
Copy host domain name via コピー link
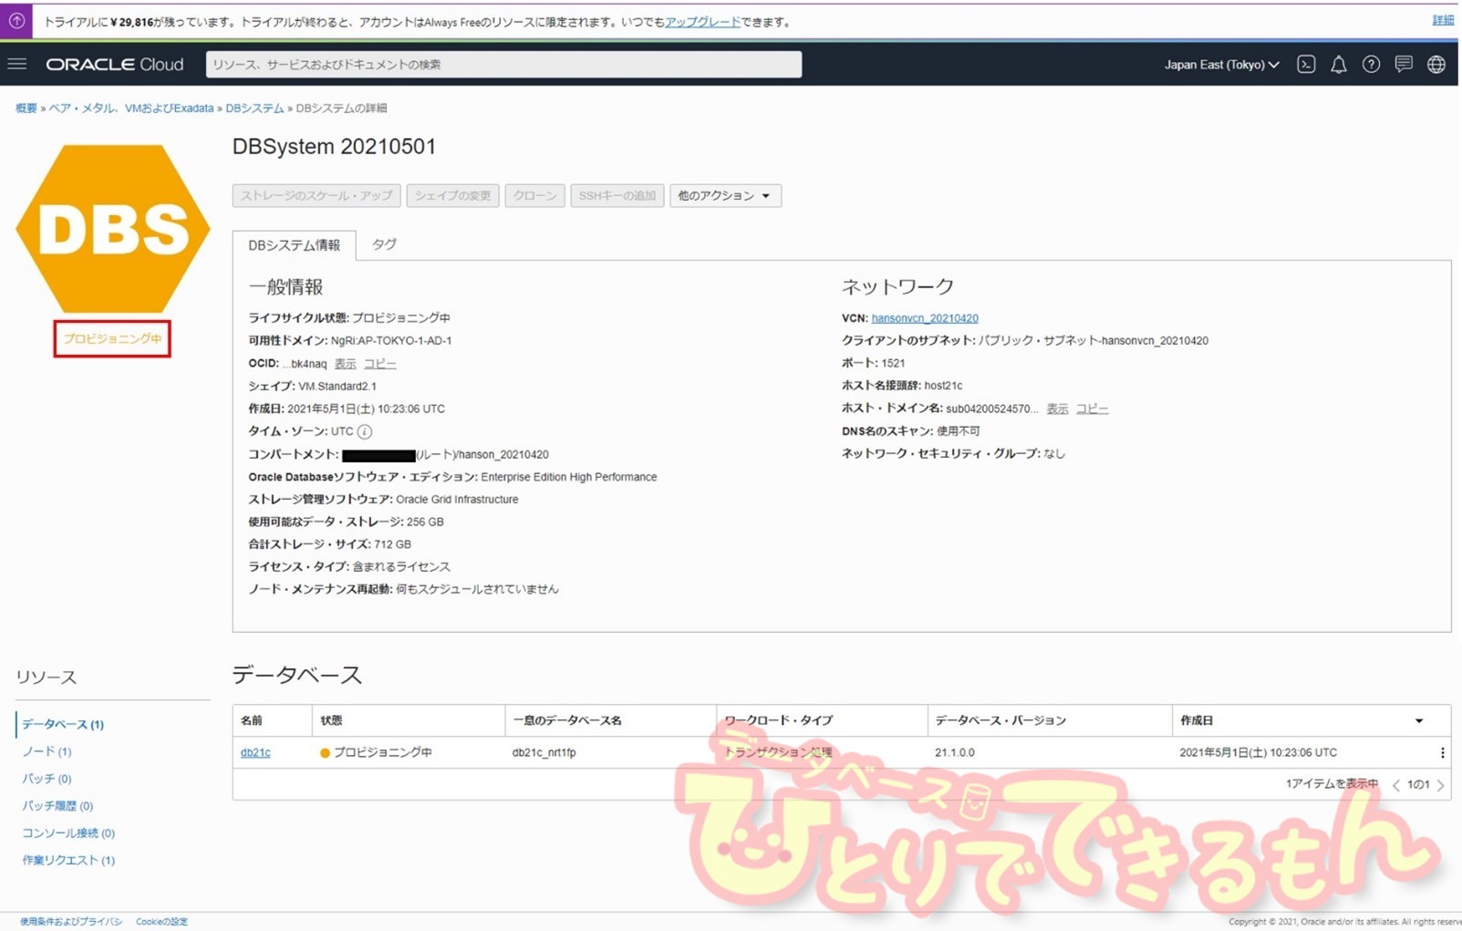1092,409
